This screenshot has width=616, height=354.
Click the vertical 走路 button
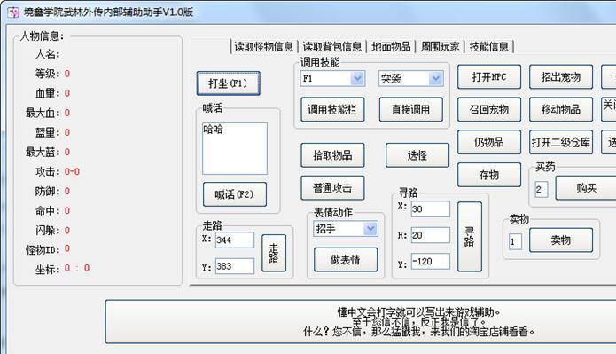[274, 253]
